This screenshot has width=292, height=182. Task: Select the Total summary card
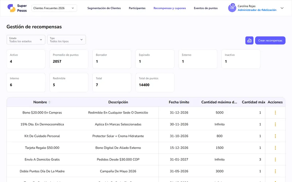click(x=112, y=83)
